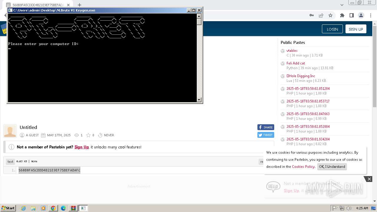Click the Facebook SHARE button
Screen dimensions: 377x212
(266, 127)
